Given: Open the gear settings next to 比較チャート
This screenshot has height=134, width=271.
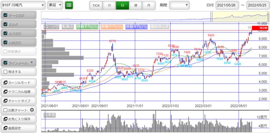Looking at the screenshot, I should pos(32,110).
